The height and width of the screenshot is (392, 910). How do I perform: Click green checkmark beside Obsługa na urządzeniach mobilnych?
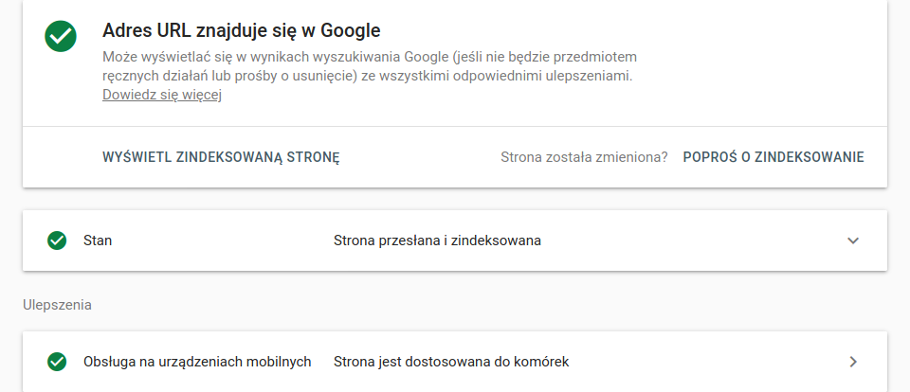[57, 362]
